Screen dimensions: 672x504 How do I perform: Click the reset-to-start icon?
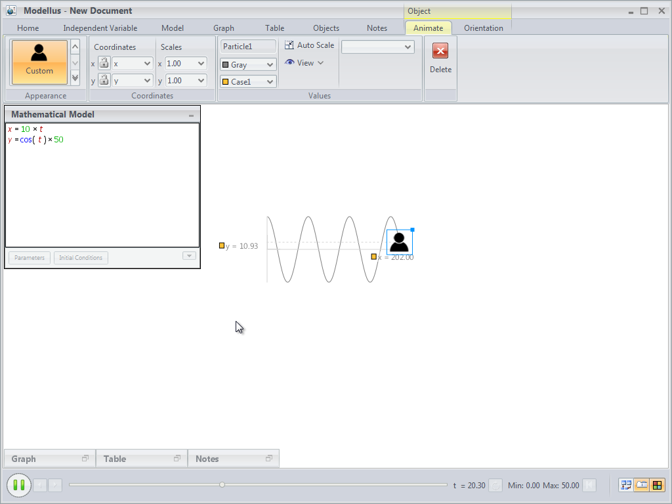590,485
